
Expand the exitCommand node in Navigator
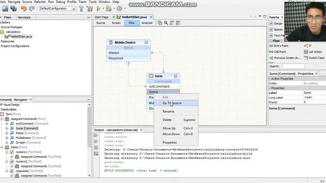point(7,124)
